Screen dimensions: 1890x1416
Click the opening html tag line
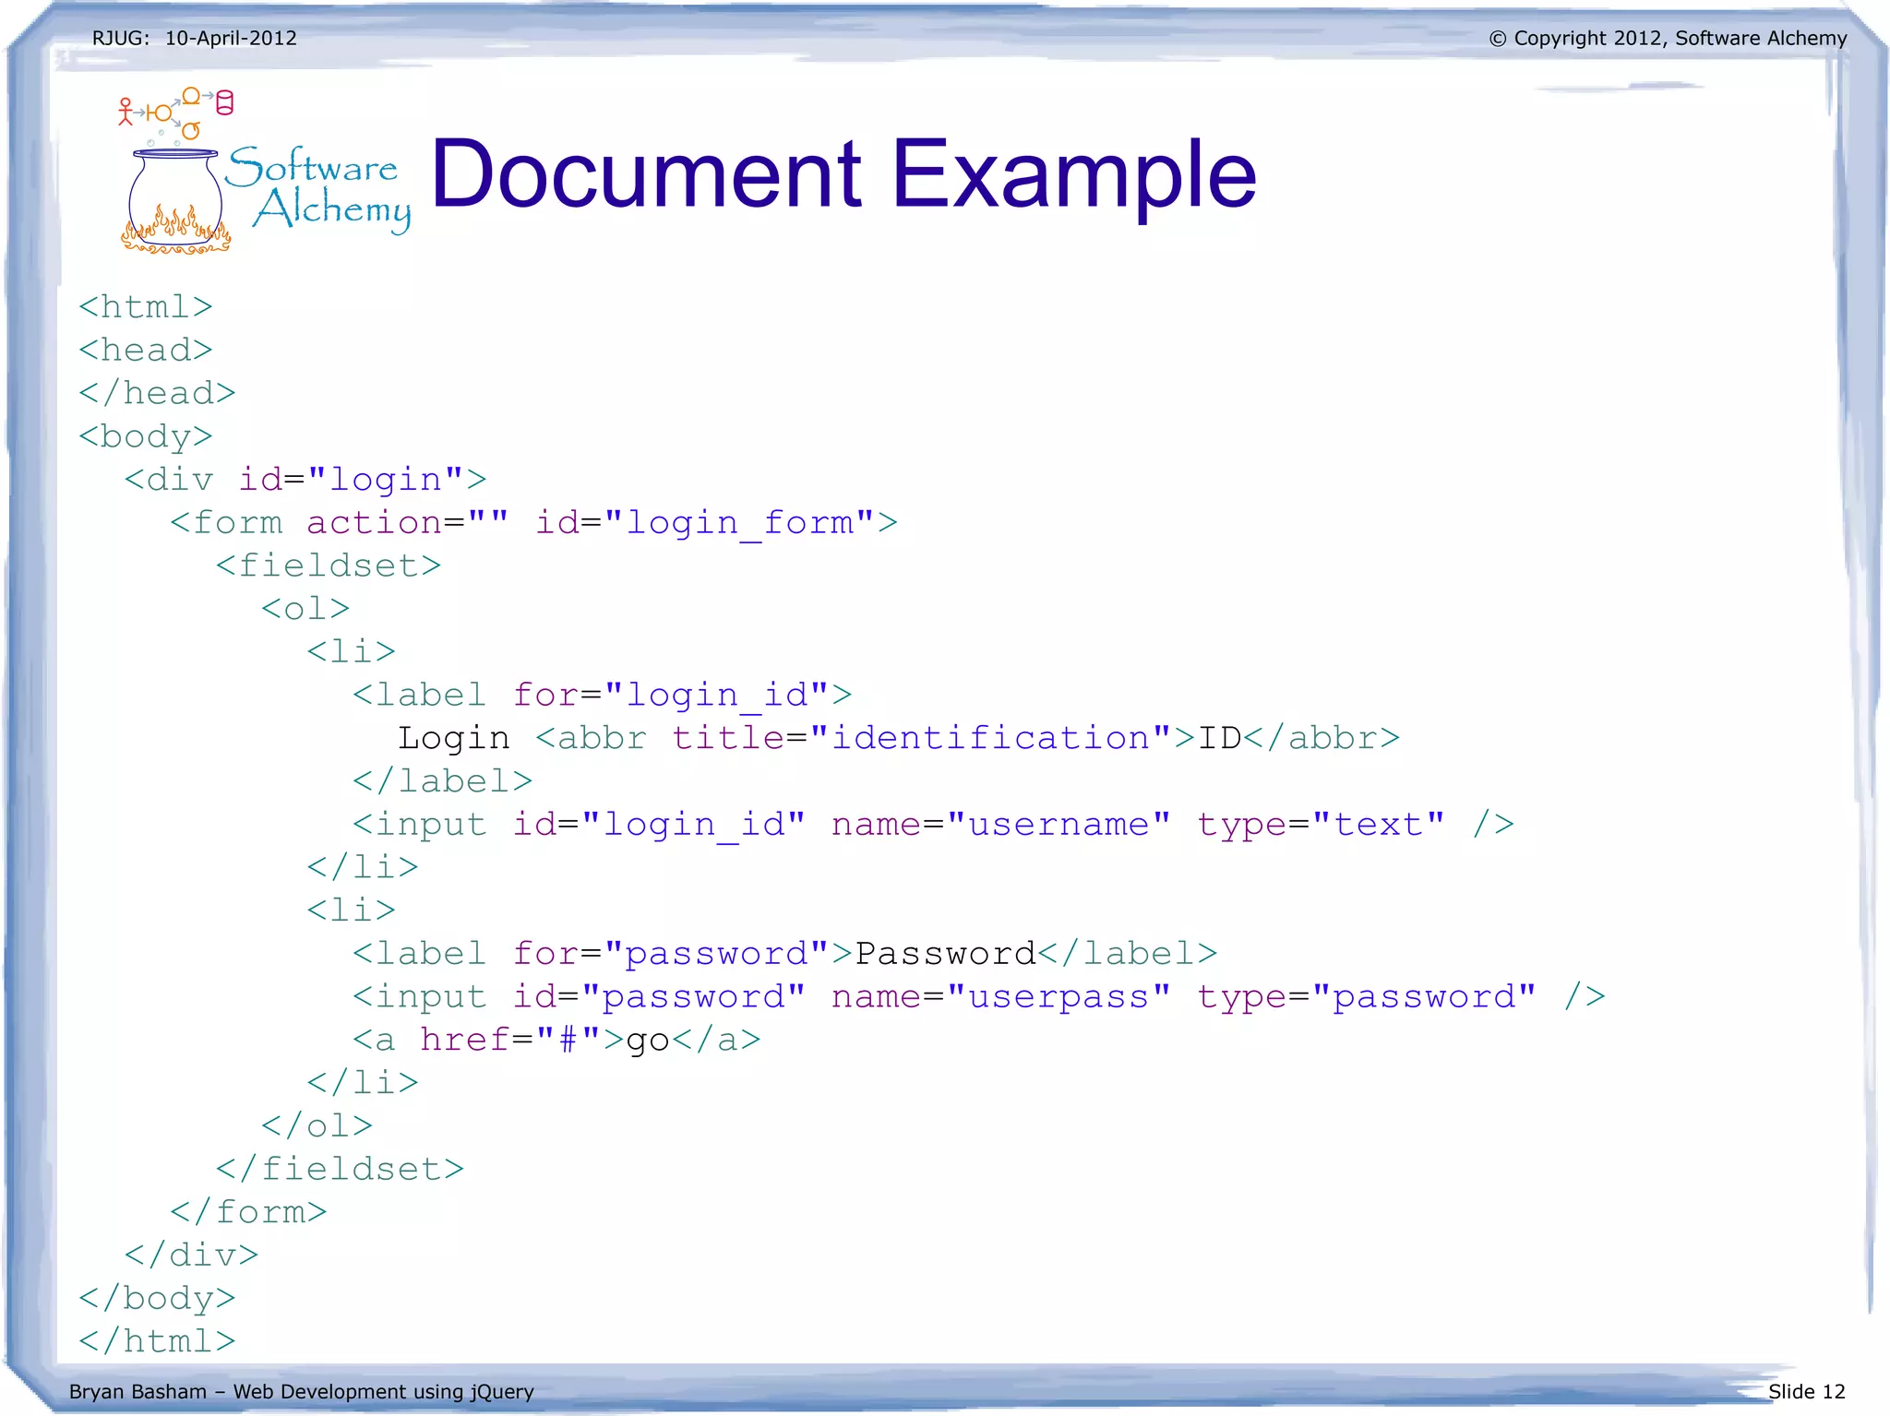tap(146, 307)
